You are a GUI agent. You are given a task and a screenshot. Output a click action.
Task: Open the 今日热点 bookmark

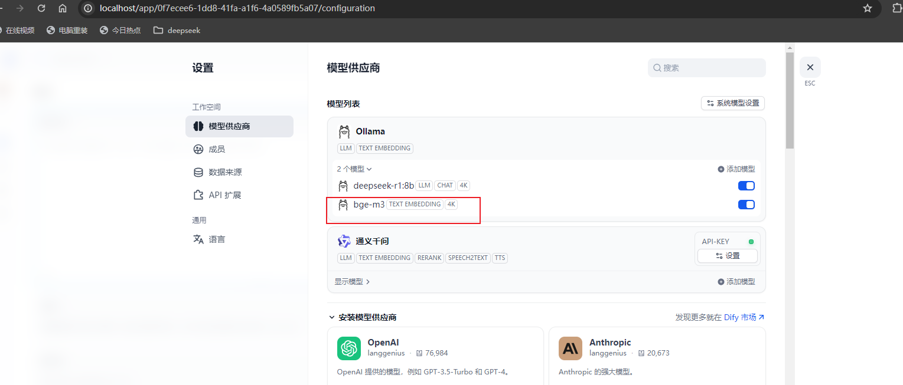click(x=120, y=30)
